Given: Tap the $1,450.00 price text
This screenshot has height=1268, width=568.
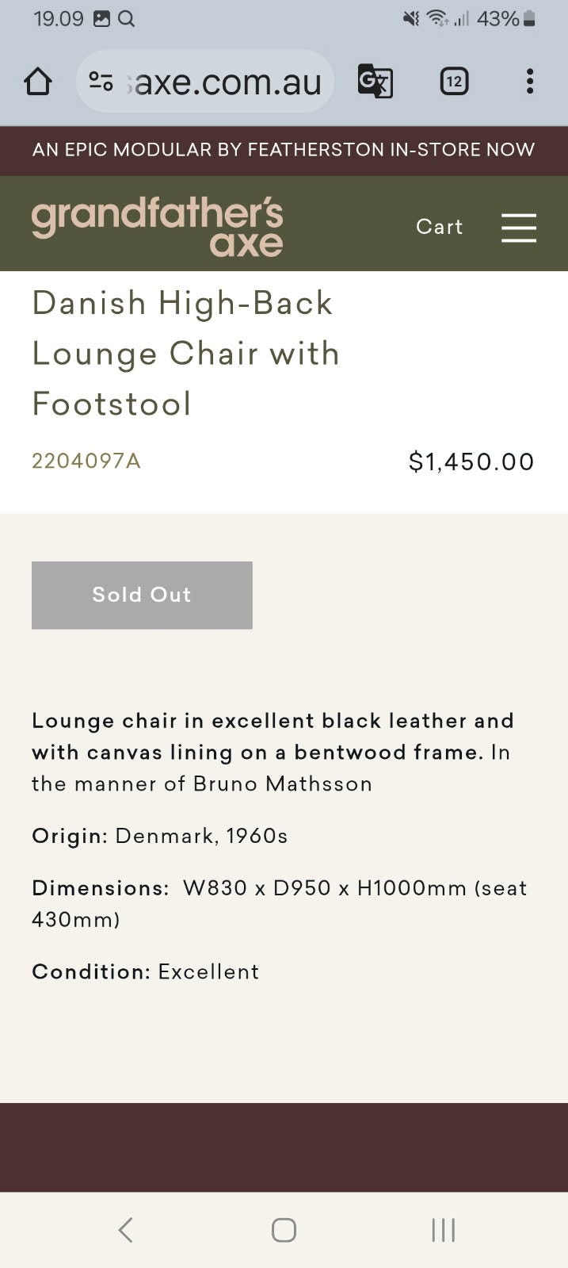Looking at the screenshot, I should pos(471,462).
